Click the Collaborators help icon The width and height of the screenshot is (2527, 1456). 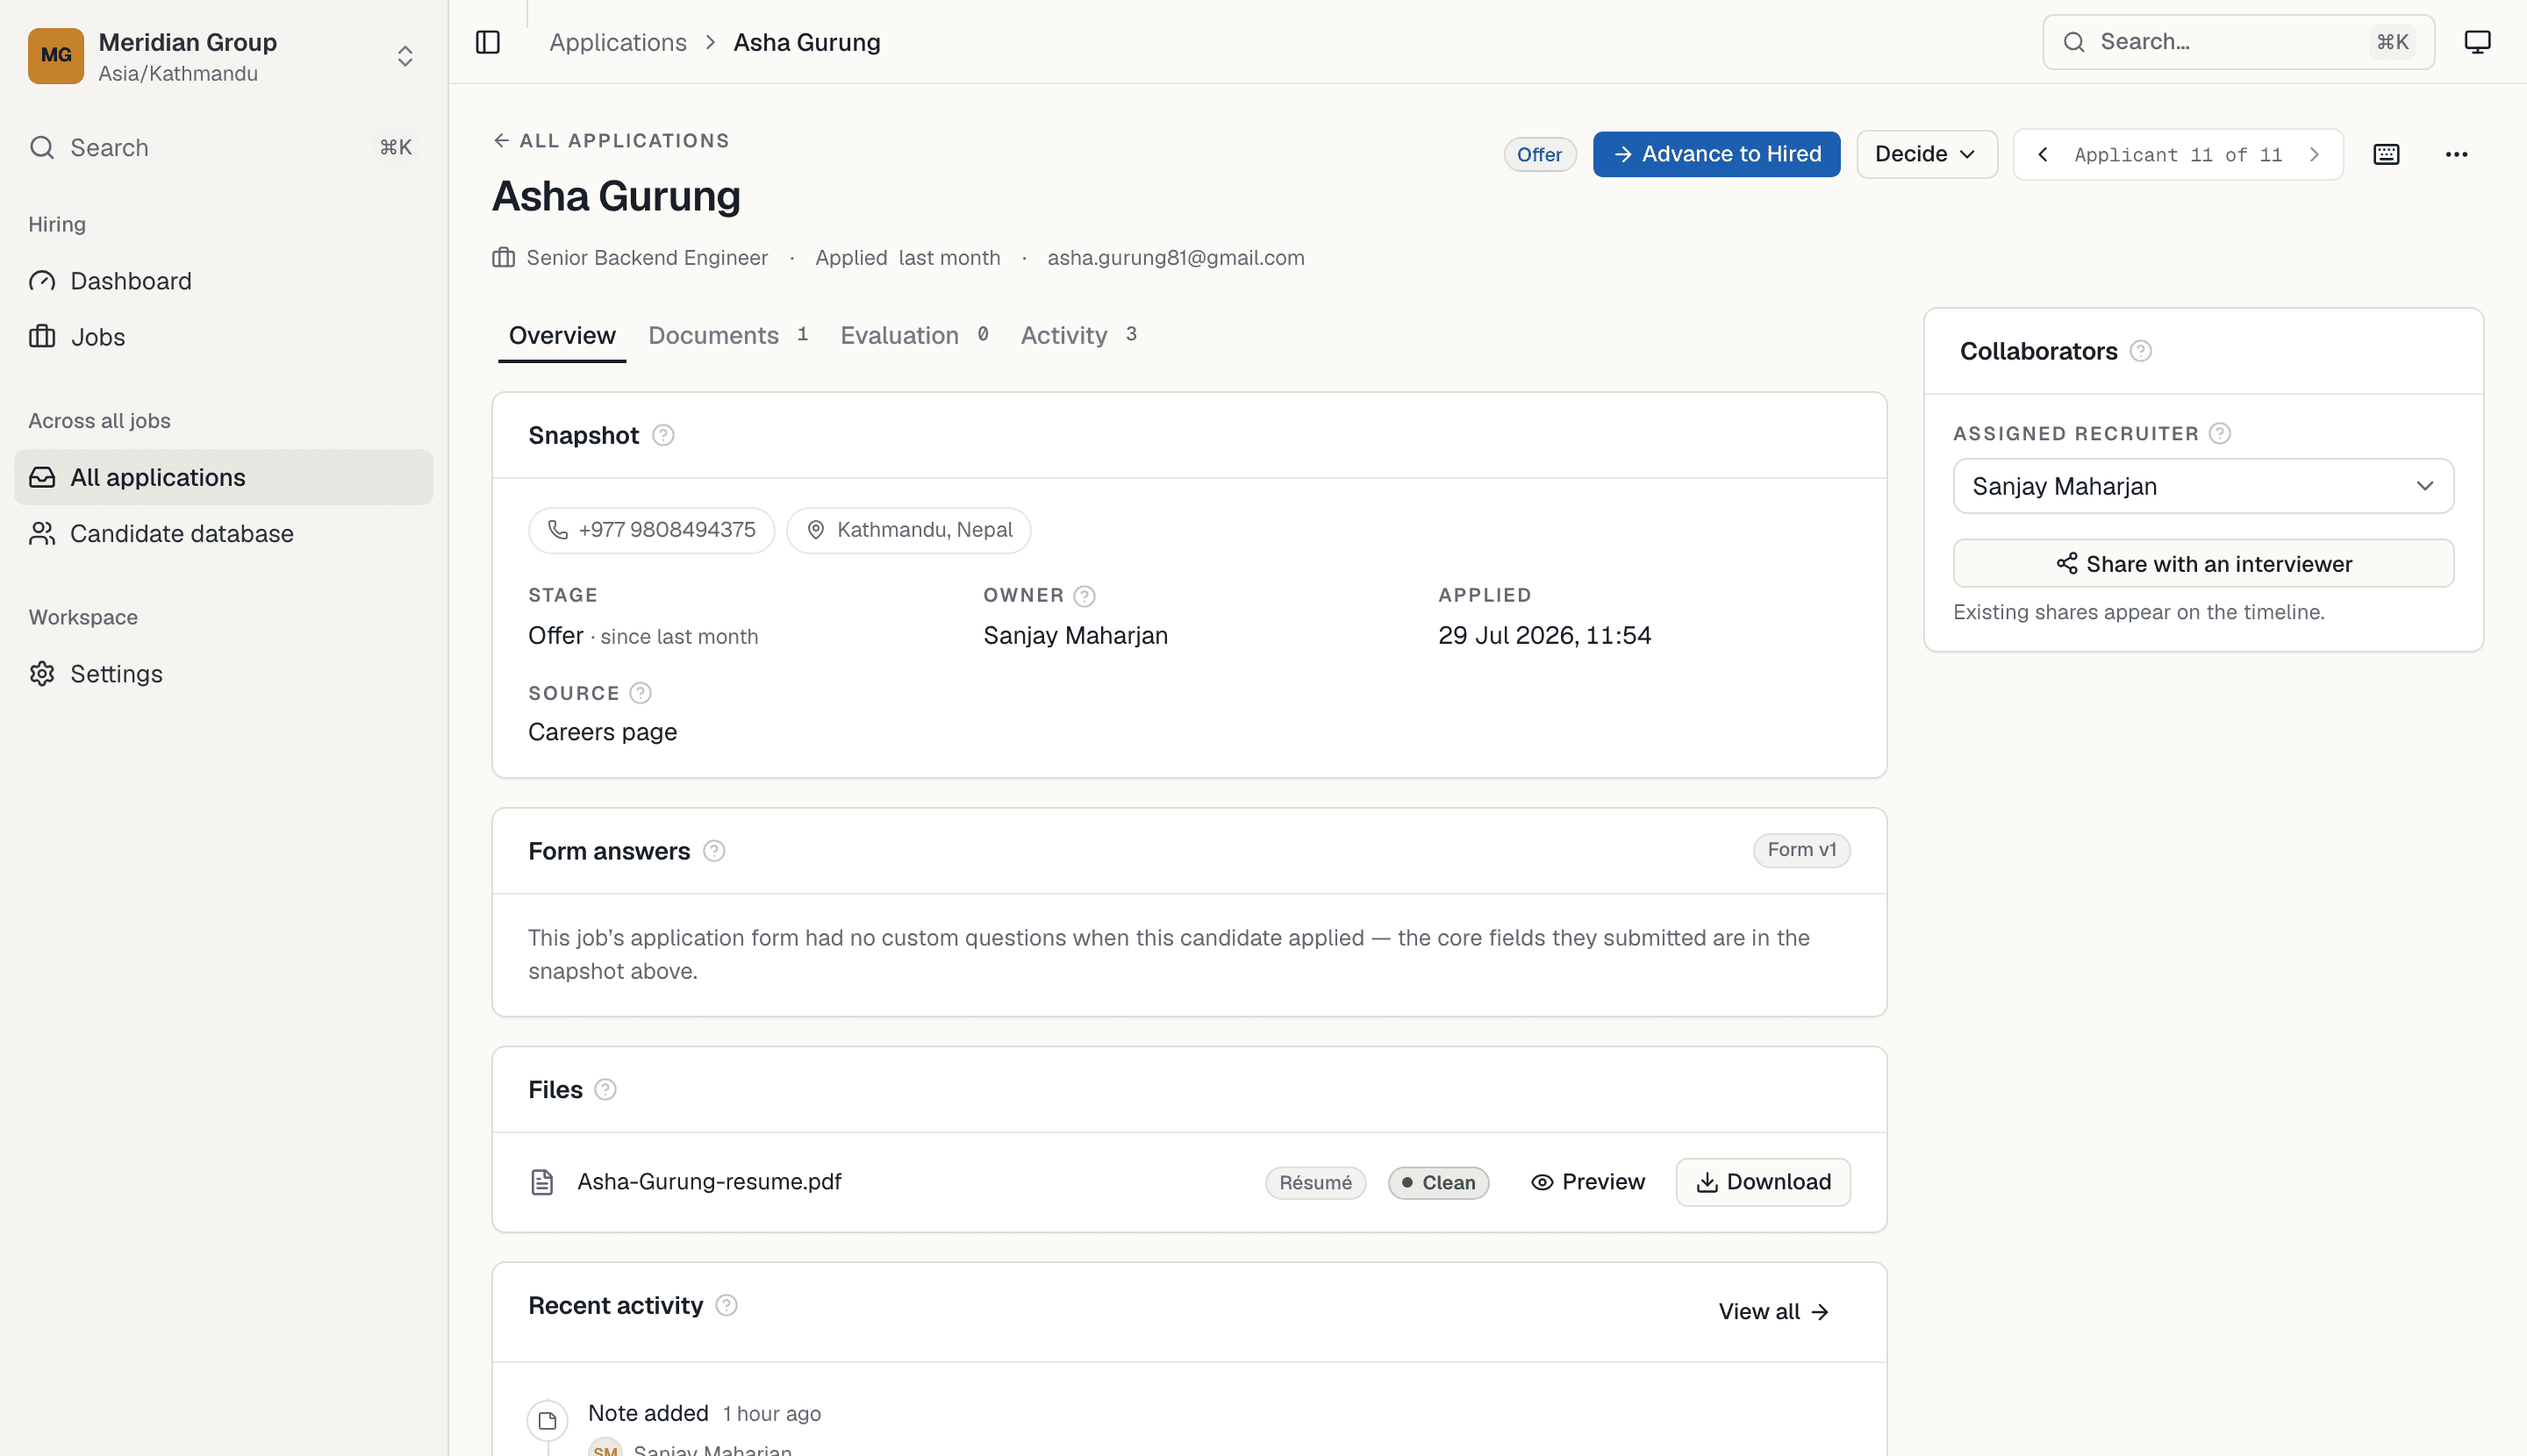coord(2141,351)
